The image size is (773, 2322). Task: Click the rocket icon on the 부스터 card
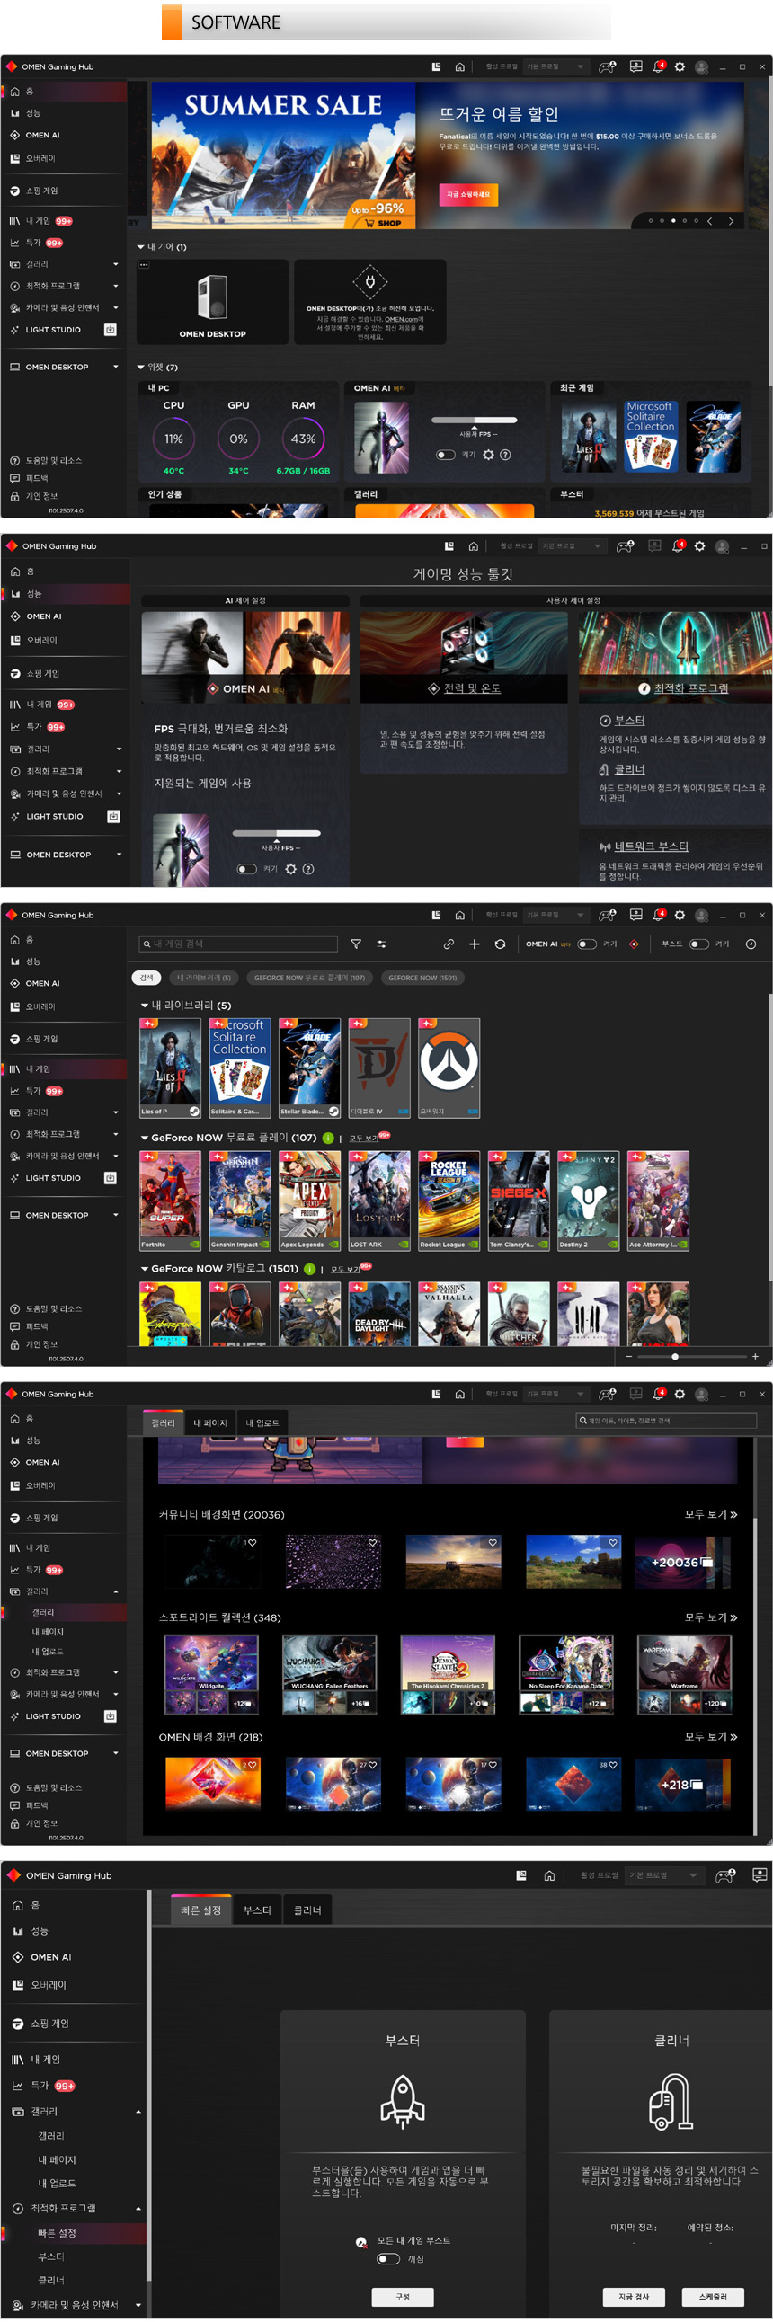403,2101
